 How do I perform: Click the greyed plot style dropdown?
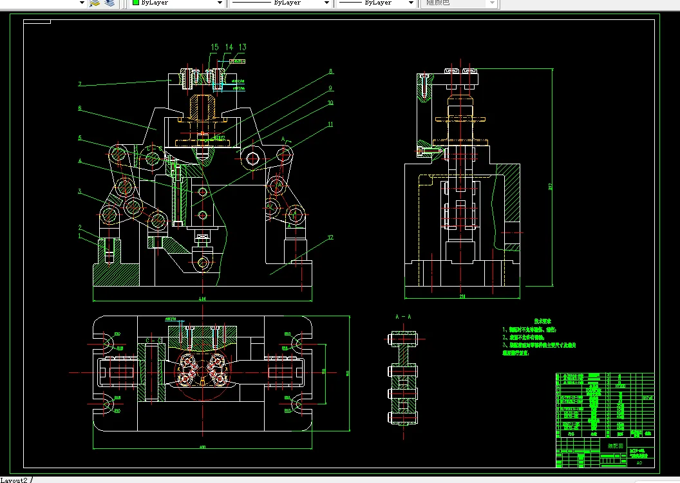coord(459,3)
